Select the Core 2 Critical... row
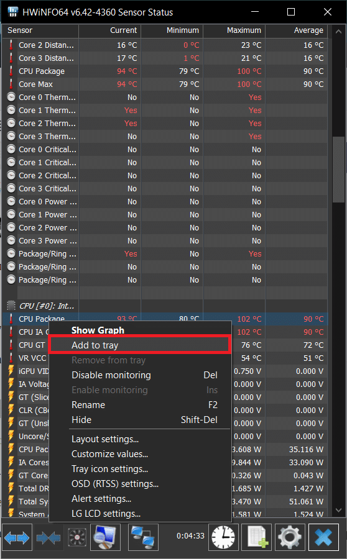The image size is (347, 559). 165,175
